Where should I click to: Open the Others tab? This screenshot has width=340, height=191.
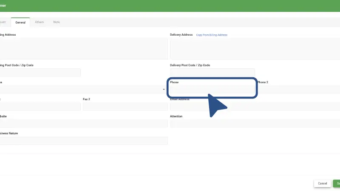39,22
